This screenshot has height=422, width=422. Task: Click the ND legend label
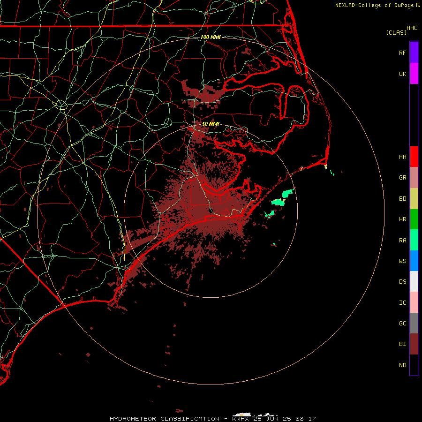point(402,365)
